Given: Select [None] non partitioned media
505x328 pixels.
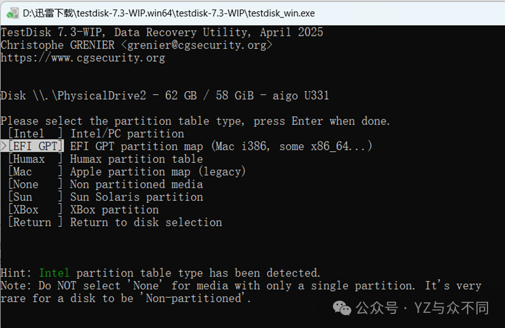Looking at the screenshot, I should [34, 184].
